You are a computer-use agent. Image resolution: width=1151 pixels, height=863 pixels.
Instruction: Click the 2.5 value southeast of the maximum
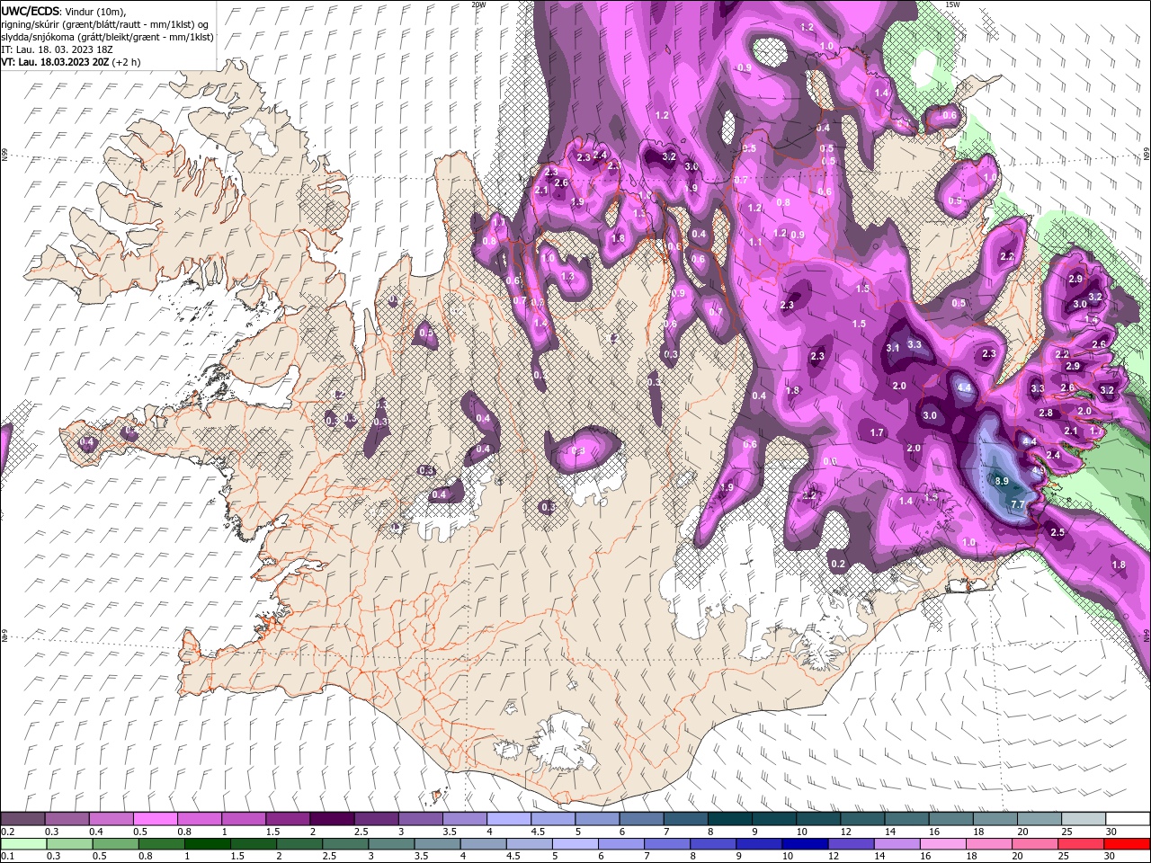pyautogui.click(x=1057, y=532)
